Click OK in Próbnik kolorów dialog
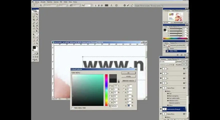Viewport: 220px width, 120px height. coord(128,73)
